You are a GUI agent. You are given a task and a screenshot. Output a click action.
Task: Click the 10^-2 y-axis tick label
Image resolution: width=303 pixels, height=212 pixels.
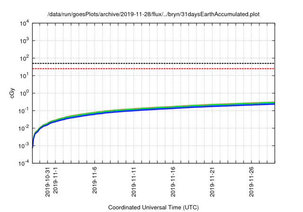(x=24, y=128)
